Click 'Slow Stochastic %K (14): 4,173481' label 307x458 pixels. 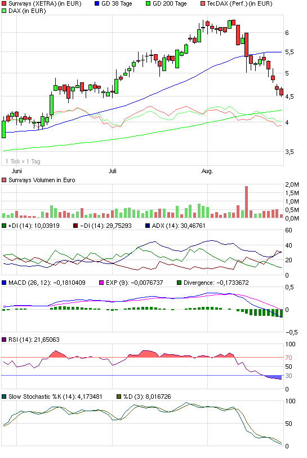55,397
